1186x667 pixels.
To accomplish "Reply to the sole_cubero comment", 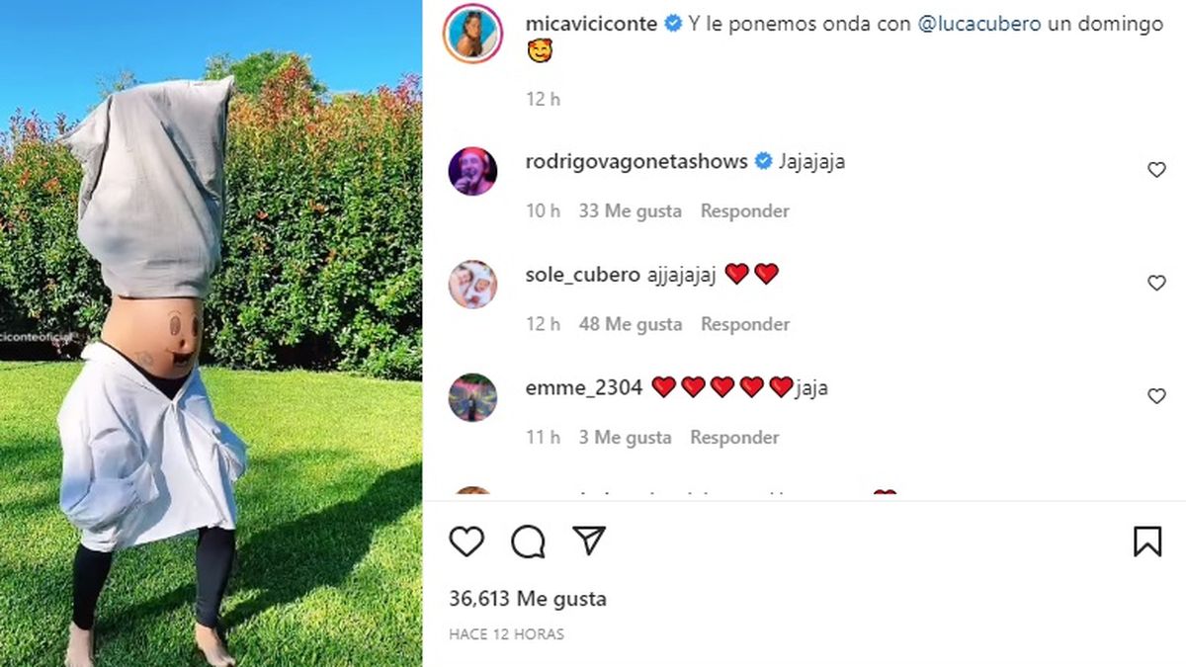I will pyautogui.click(x=745, y=324).
